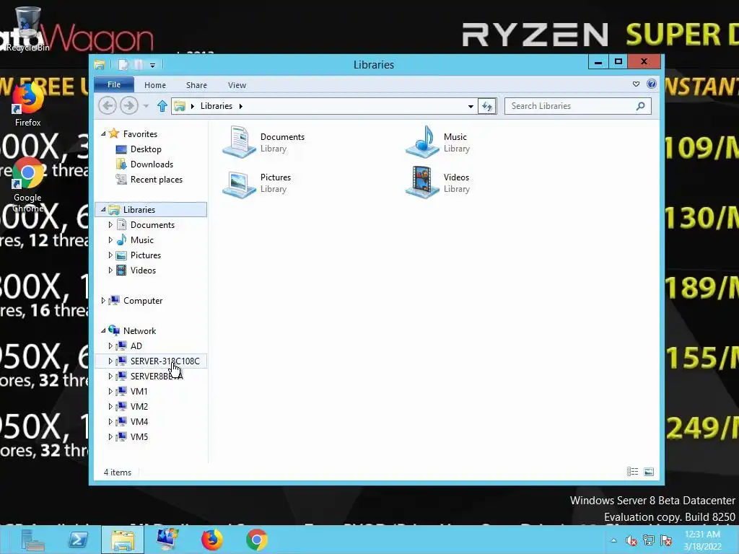Image resolution: width=739 pixels, height=554 pixels.
Task: Click the Back navigation arrow
Action: [108, 105]
